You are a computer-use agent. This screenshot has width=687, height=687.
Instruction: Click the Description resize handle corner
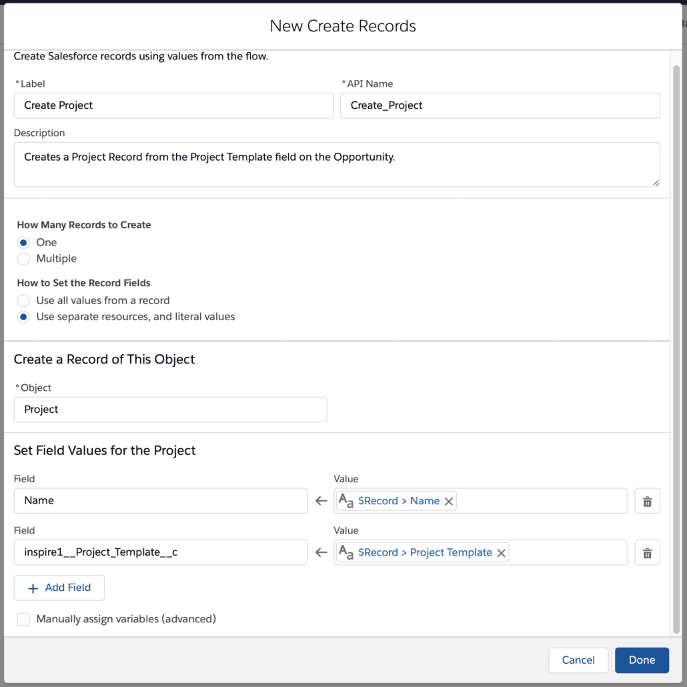(x=656, y=182)
